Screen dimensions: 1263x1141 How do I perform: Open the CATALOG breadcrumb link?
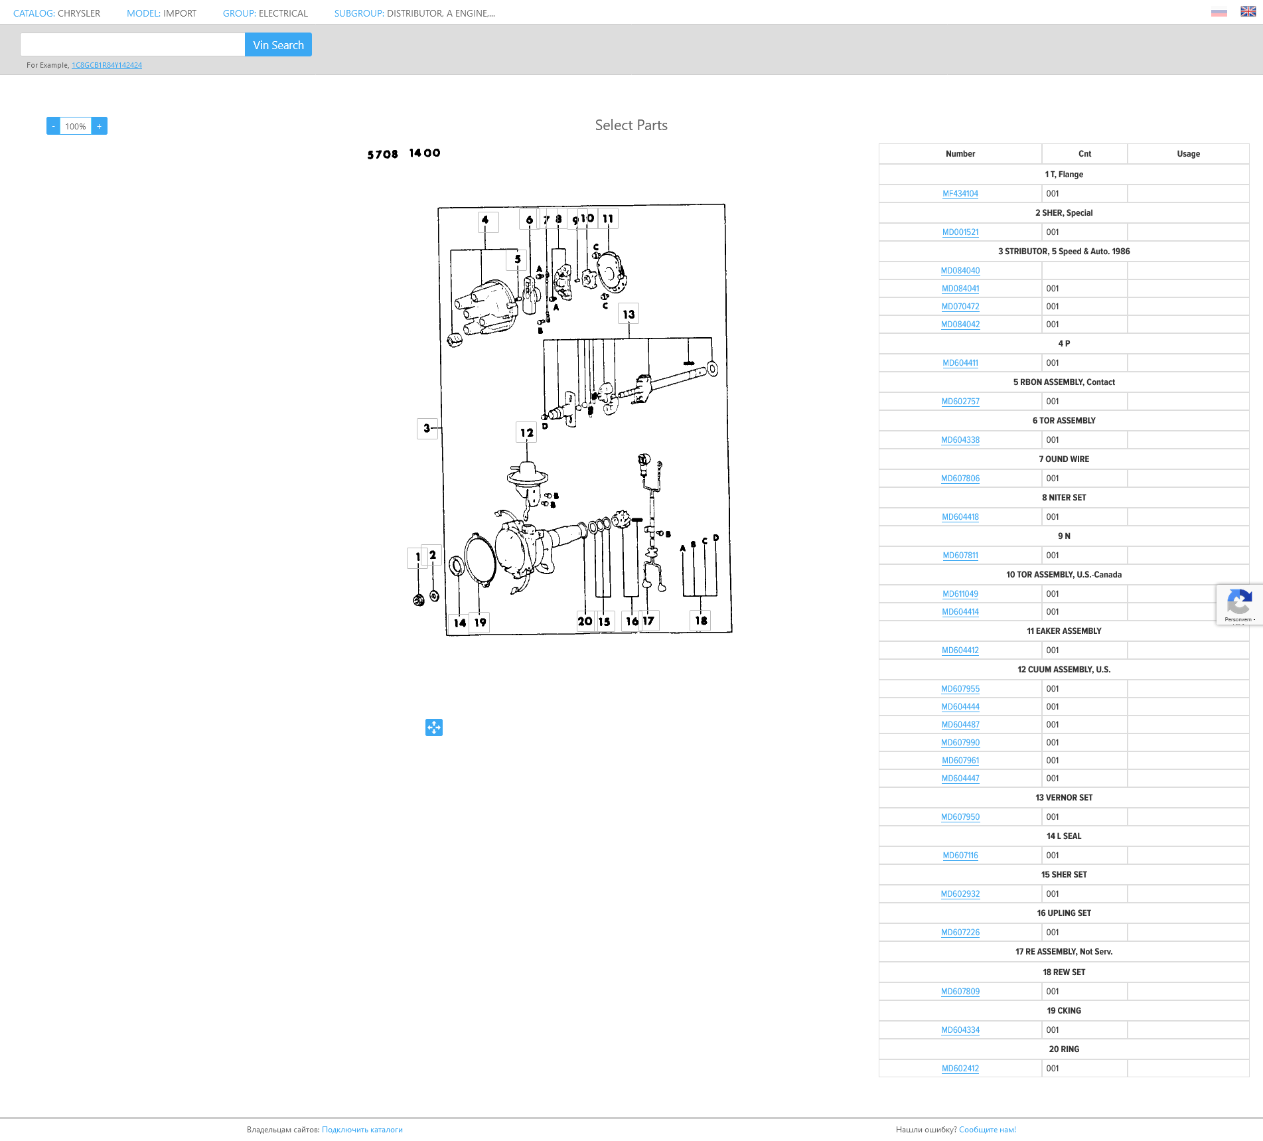coord(57,13)
